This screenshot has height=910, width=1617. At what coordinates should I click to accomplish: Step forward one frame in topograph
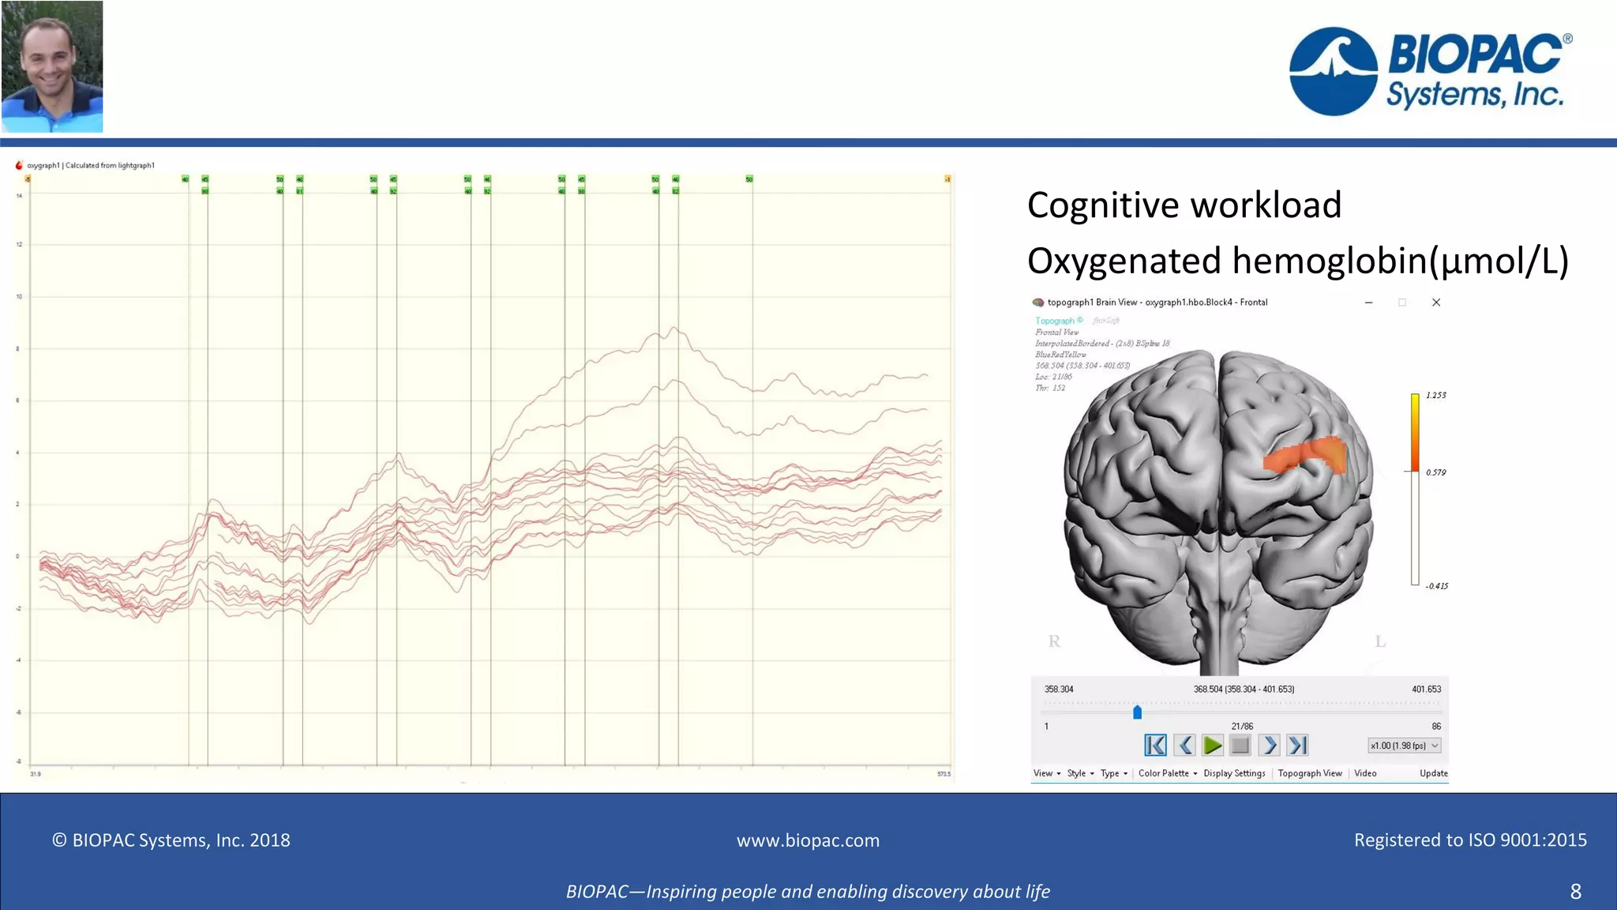1269,745
